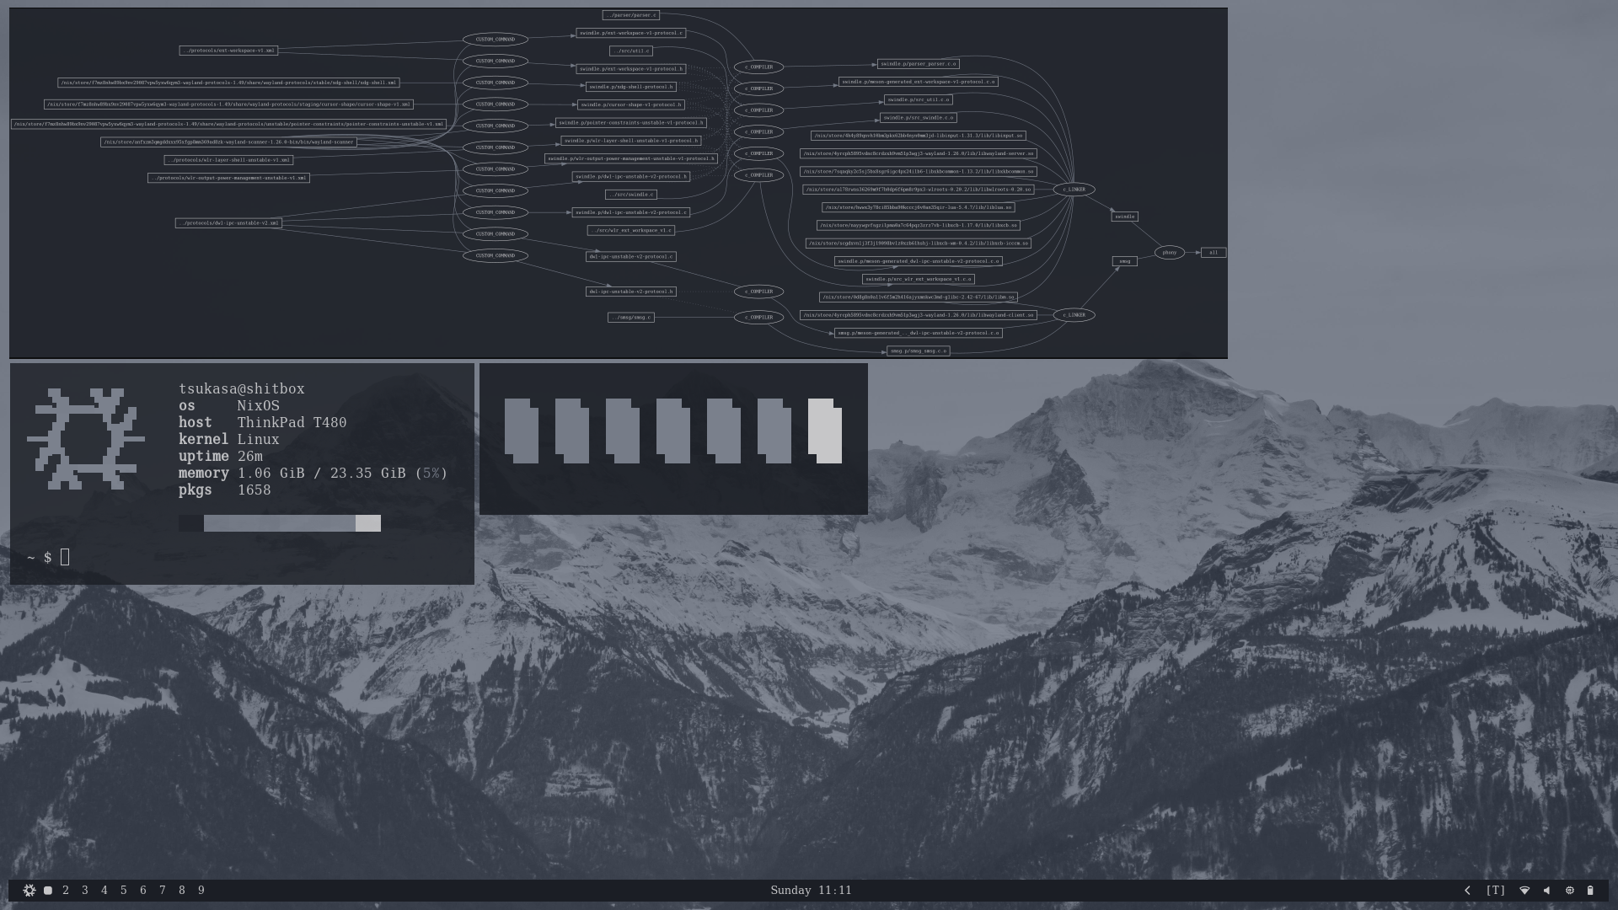The height and width of the screenshot is (910, 1618).
Task: Switch to workspace 7
Action: (x=163, y=891)
